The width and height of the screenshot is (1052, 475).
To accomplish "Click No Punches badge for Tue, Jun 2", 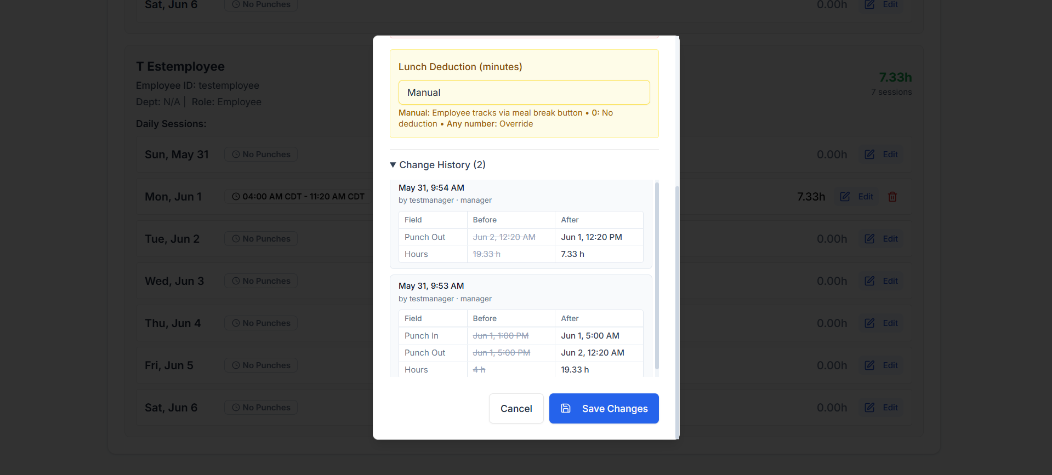I will 261,239.
